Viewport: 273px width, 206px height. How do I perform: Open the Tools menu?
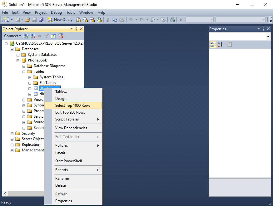pyautogui.click(x=71, y=12)
